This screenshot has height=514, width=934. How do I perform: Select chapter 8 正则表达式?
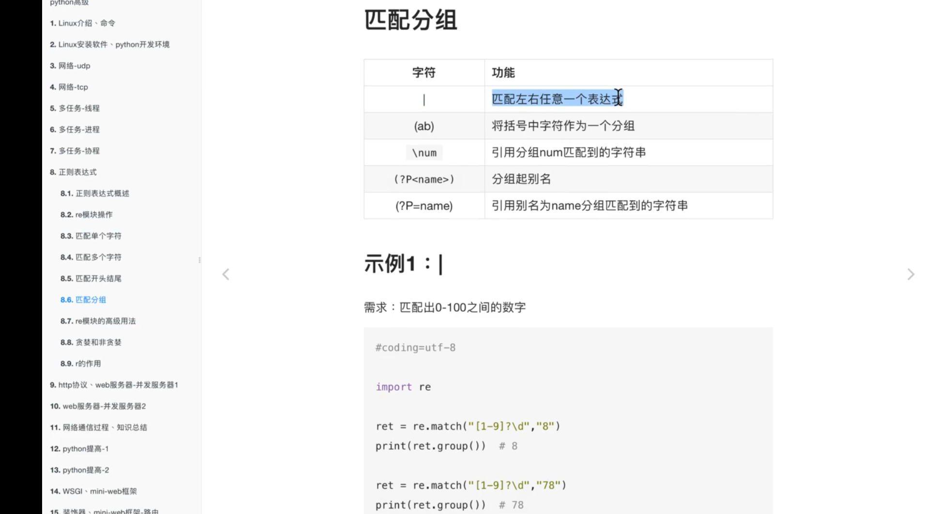[74, 172]
